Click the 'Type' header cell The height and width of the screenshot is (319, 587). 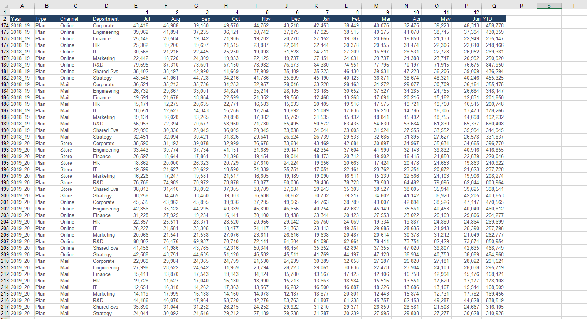coord(47,19)
